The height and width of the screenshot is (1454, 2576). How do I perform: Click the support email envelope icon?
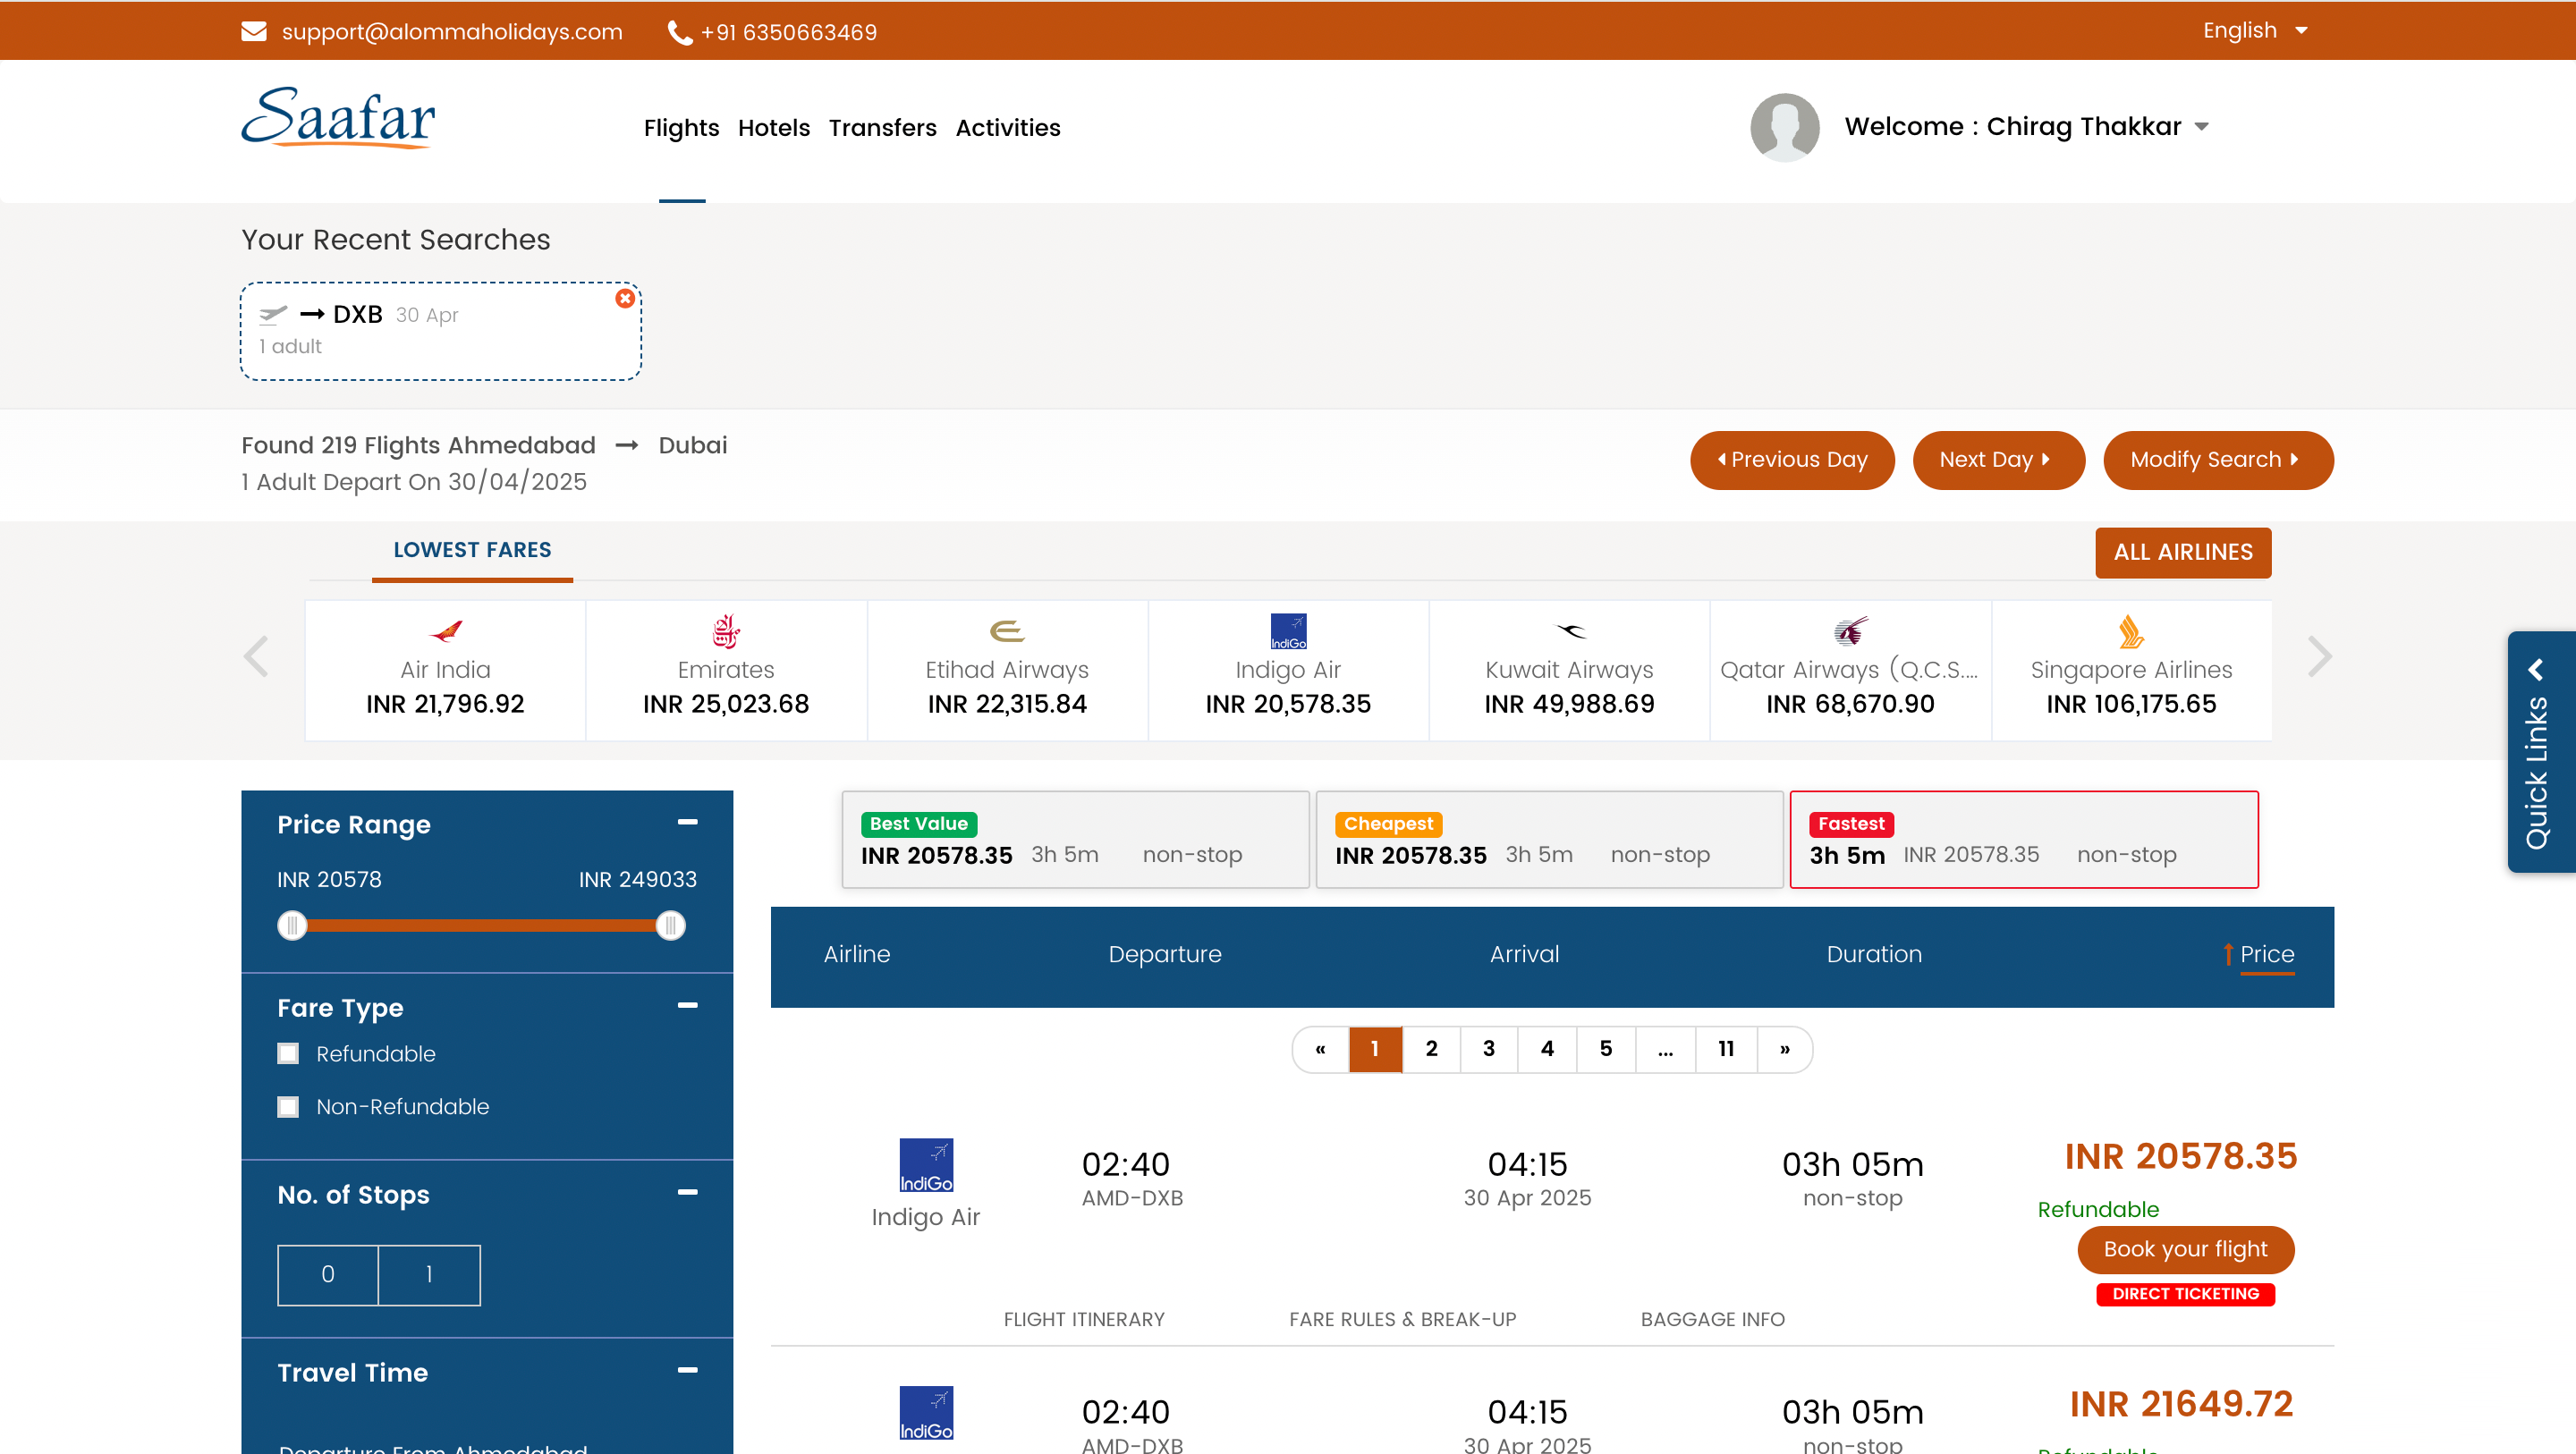pyautogui.click(x=254, y=32)
